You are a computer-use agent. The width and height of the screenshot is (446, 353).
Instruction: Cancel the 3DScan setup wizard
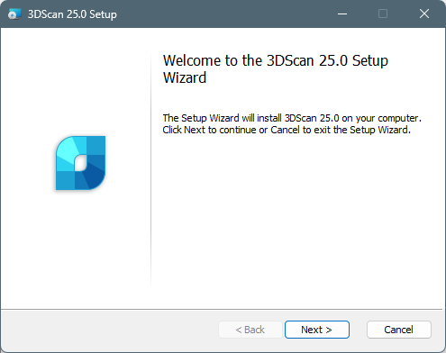pos(399,330)
